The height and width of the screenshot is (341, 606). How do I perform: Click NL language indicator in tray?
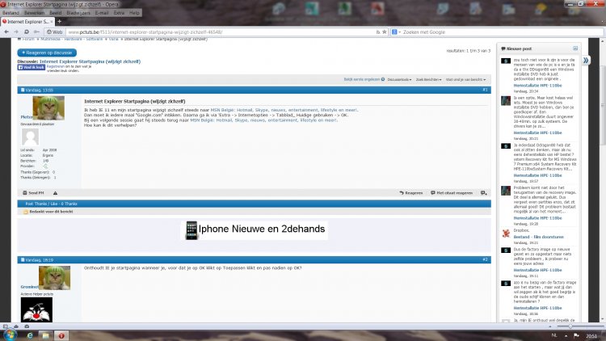[554, 335]
